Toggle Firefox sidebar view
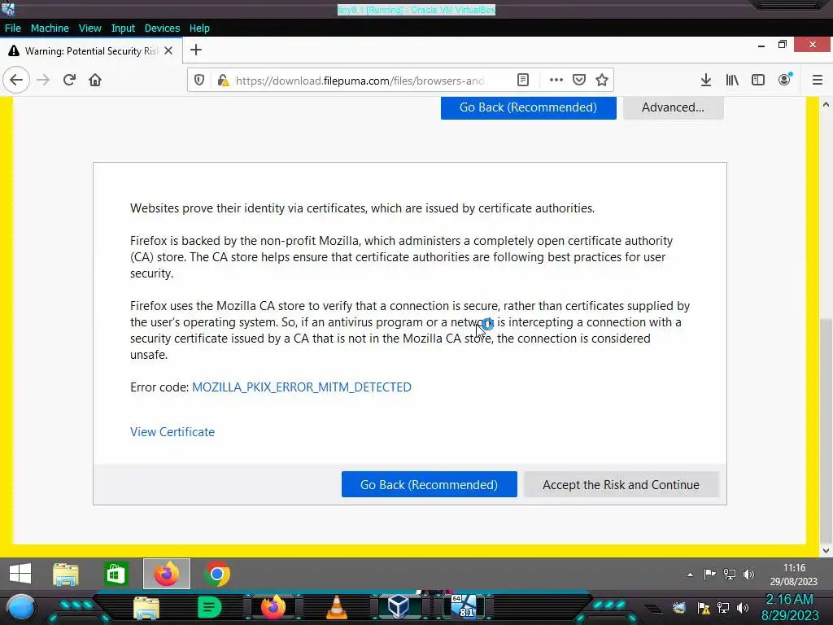Screen dimensions: 833x625 pos(758,81)
